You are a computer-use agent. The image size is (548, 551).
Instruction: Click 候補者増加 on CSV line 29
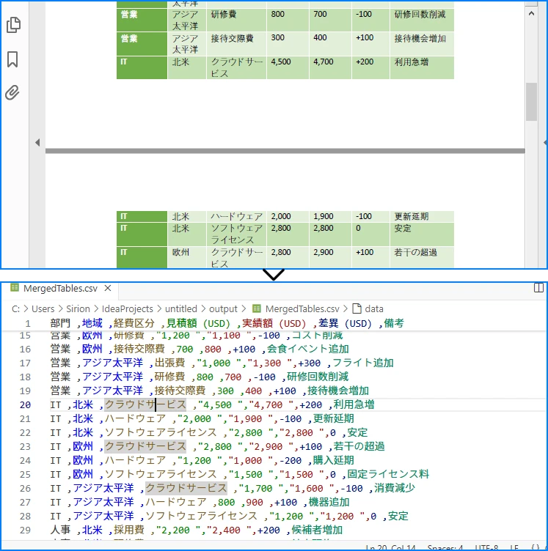point(317,530)
